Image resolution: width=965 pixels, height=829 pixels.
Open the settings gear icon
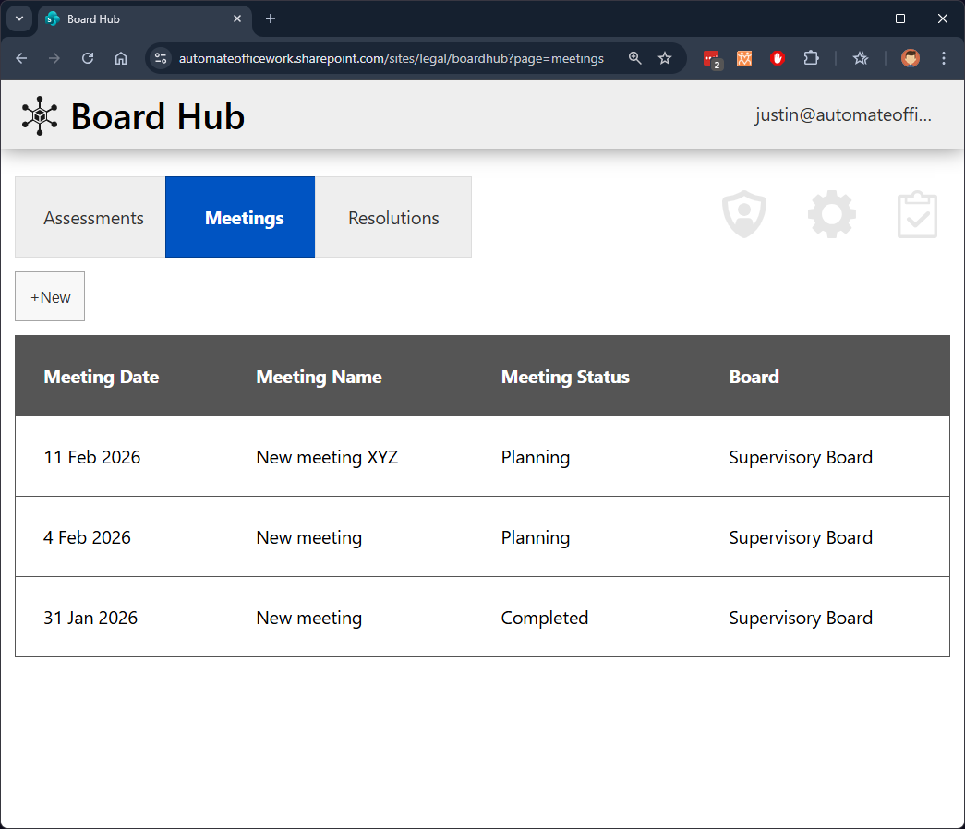(831, 215)
